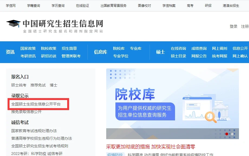Open 管理类联考 in the blue navigation
The height and width of the screenshot is (156, 249).
pos(71,56)
